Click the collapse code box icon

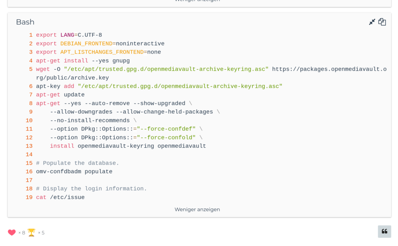pyautogui.click(x=372, y=22)
